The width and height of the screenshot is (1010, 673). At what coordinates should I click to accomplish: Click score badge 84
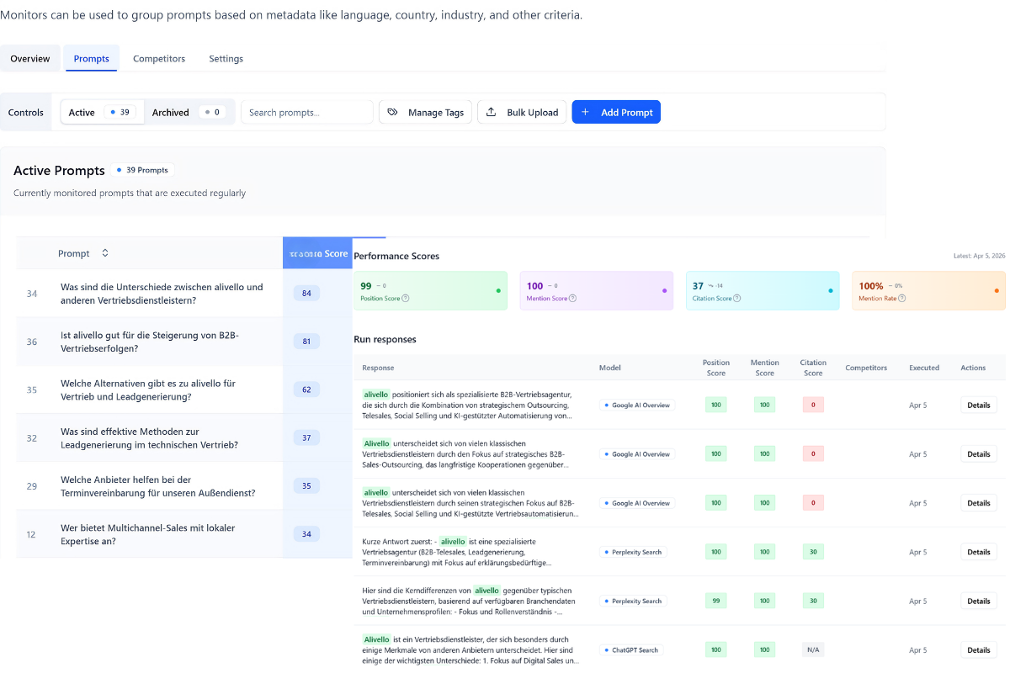click(306, 294)
